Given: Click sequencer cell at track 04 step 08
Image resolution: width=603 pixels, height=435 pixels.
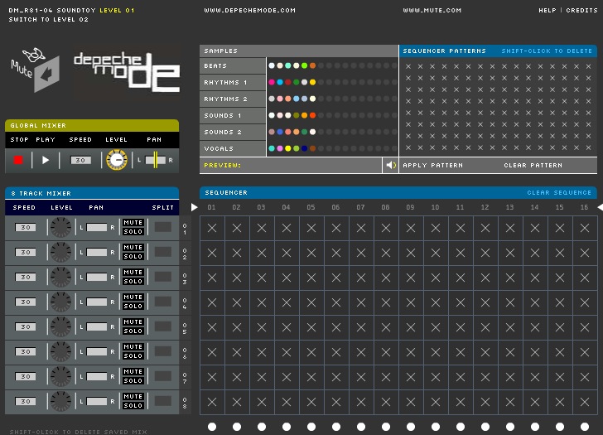Looking at the screenshot, I should coord(386,302).
